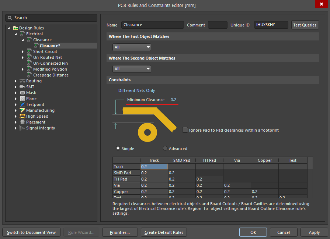This screenshot has height=239, width=330.
Task: Click the Testpoint category icon
Action: pos(22,104)
